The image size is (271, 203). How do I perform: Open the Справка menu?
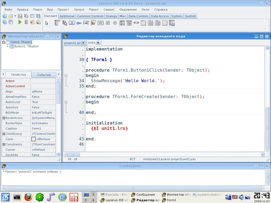(x=161, y=10)
